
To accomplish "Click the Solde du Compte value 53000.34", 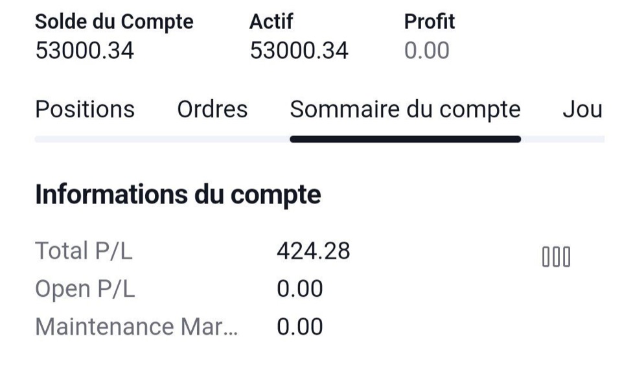I will pyautogui.click(x=84, y=51).
